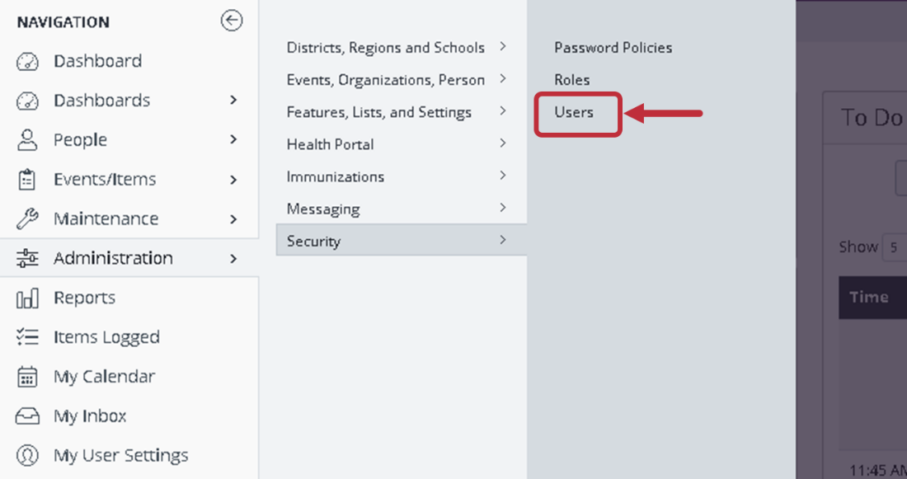Viewport: 907px width, 479px height.
Task: Expand Districts, Regions and Schools chevron
Action: (502, 47)
